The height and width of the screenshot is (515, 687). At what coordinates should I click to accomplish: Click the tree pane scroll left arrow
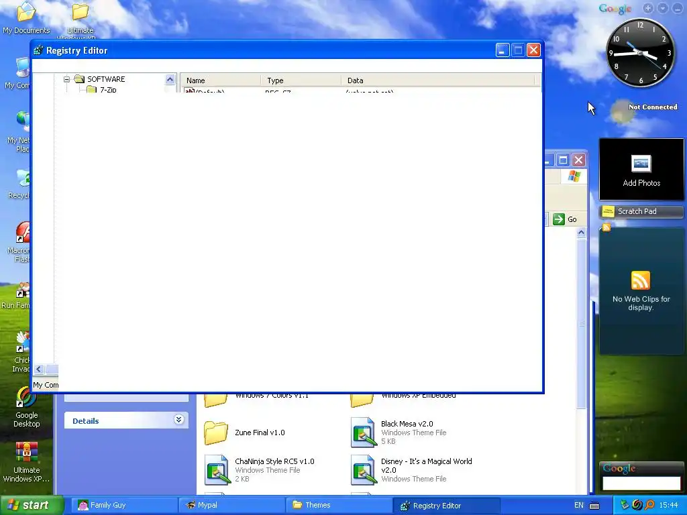[38, 369]
